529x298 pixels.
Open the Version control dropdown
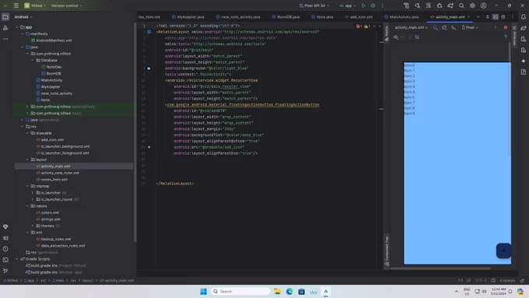pyautogui.click(x=66, y=5)
